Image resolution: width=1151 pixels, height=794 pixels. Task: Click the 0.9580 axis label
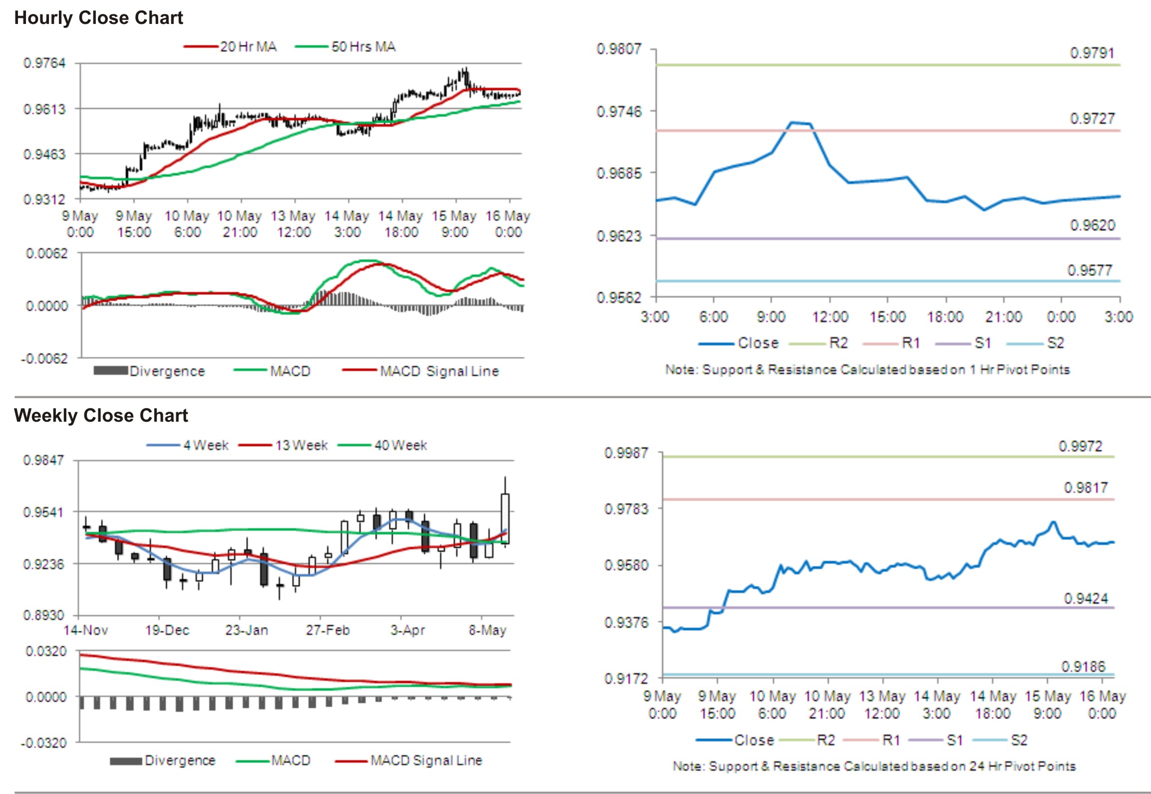click(x=626, y=566)
